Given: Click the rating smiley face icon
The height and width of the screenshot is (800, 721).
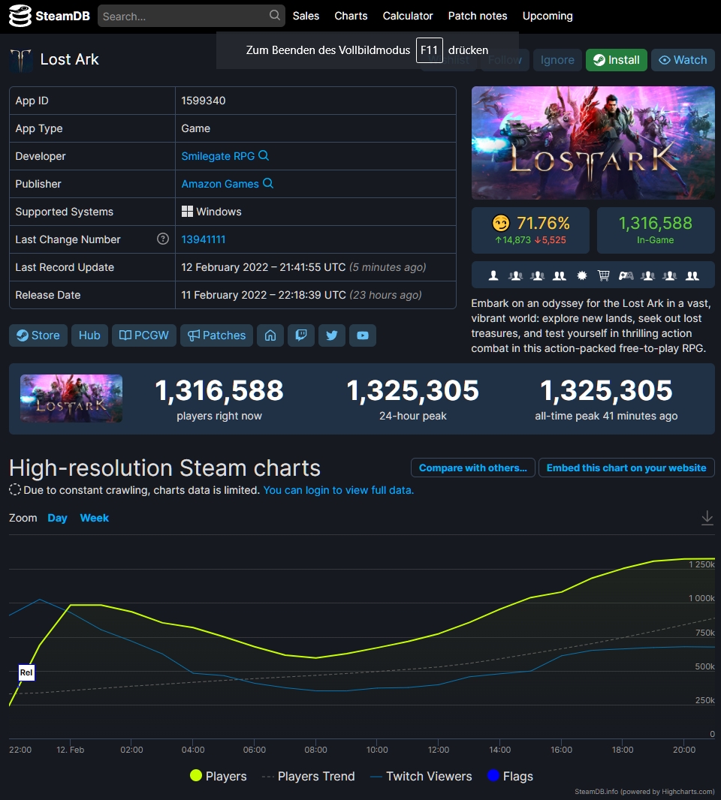Looking at the screenshot, I should pyautogui.click(x=501, y=224).
